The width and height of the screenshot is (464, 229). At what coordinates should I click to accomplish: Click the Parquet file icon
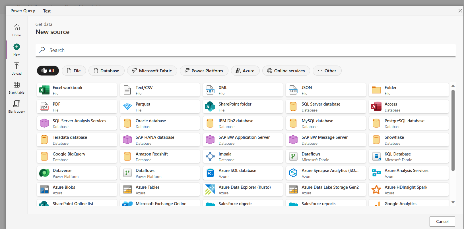pos(127,107)
